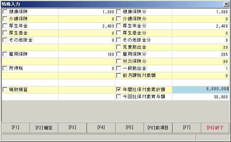The width and height of the screenshot is (231, 142).
Task: Click the 厚生基金 value cell on left
Action: [87, 33]
